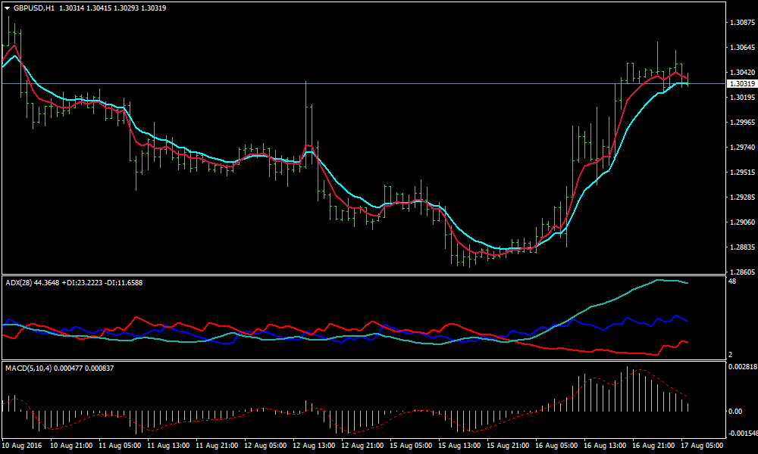This screenshot has width=758, height=454.
Task: Click the 17 Aug 05:00 time label
Action: tap(703, 446)
